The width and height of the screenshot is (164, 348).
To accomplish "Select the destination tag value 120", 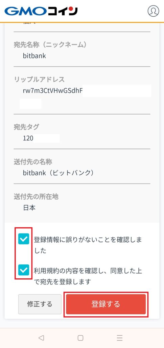I will [x=28, y=138].
